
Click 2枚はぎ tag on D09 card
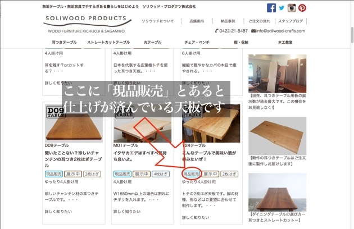pyautogui.click(x=92, y=174)
